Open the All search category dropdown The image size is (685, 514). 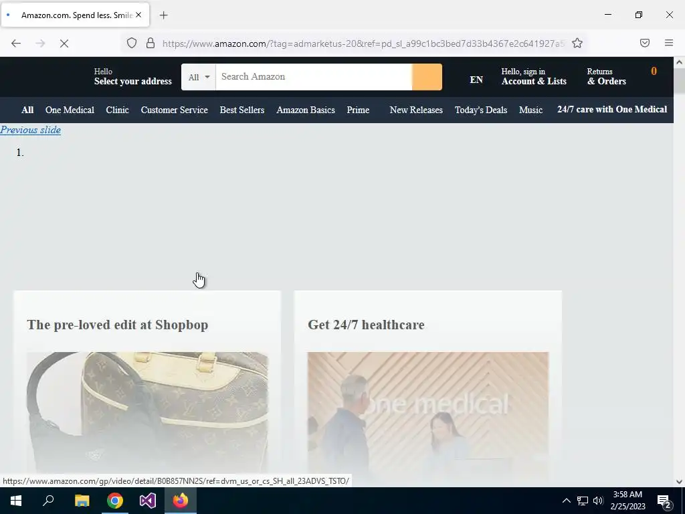click(199, 77)
